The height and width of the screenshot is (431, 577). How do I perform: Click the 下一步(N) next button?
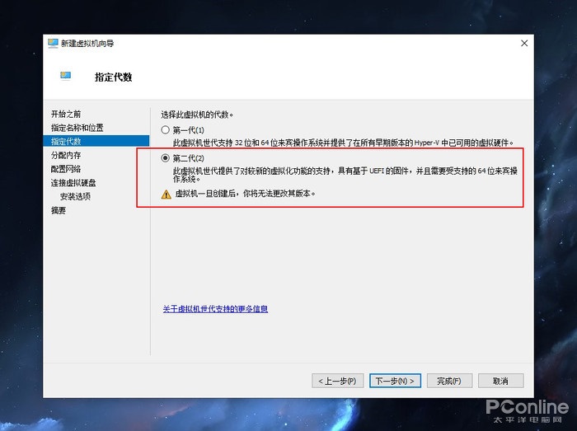pos(395,381)
